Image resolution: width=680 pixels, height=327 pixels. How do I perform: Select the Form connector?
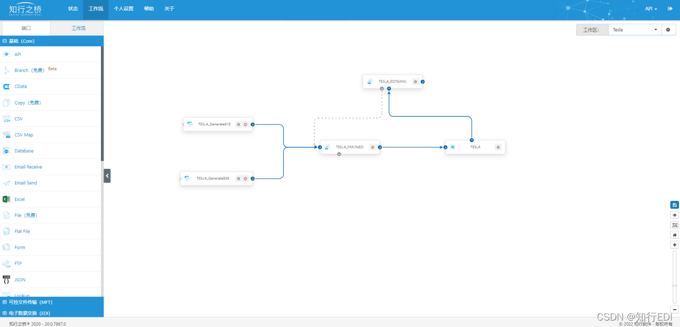(50, 247)
